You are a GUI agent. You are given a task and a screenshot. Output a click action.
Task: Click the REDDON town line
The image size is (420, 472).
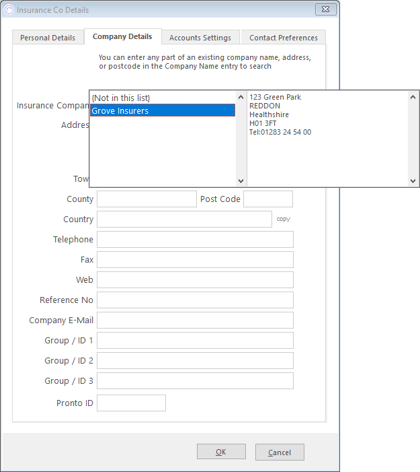pos(265,106)
